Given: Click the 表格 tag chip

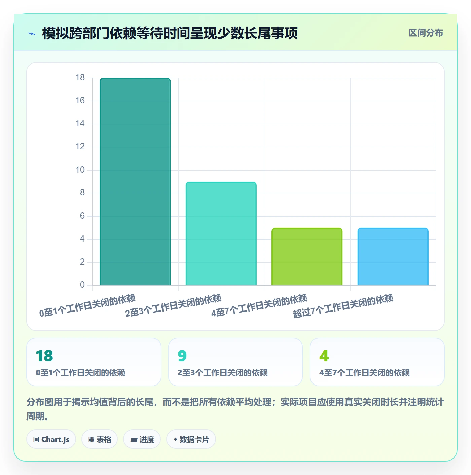Looking at the screenshot, I should point(100,439).
